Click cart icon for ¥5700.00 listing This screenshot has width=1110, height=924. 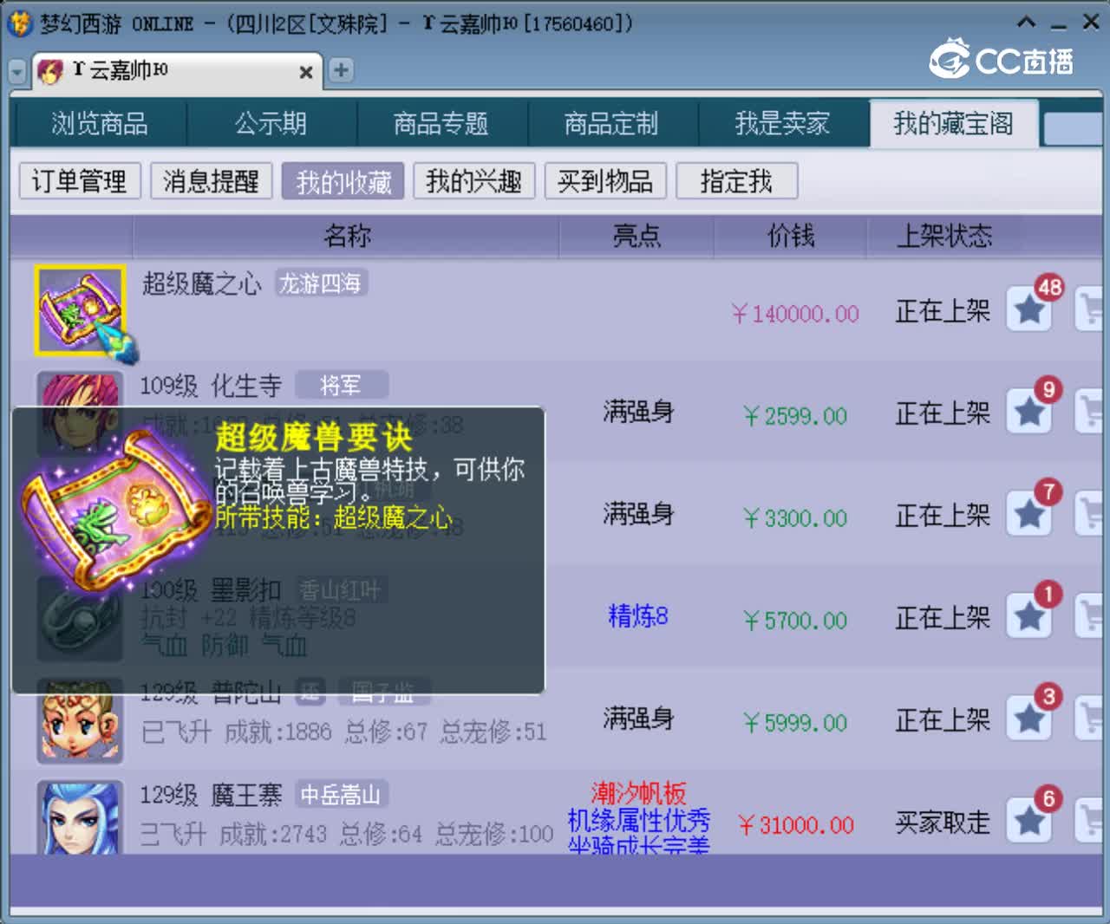(x=1089, y=616)
